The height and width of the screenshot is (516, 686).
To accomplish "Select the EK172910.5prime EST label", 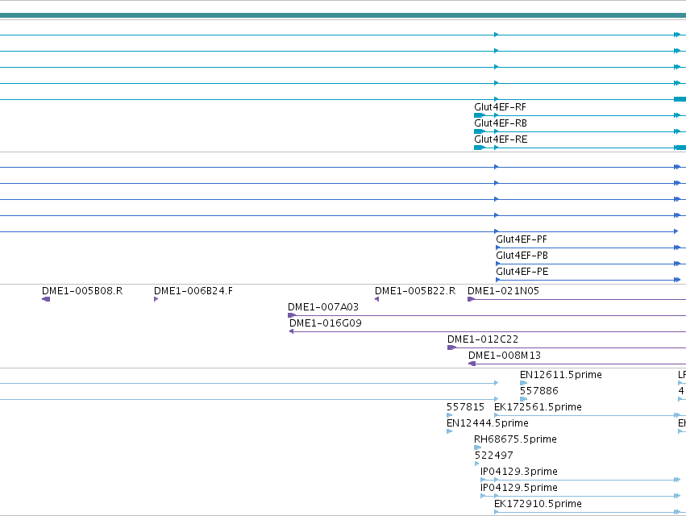I will [x=538, y=504].
